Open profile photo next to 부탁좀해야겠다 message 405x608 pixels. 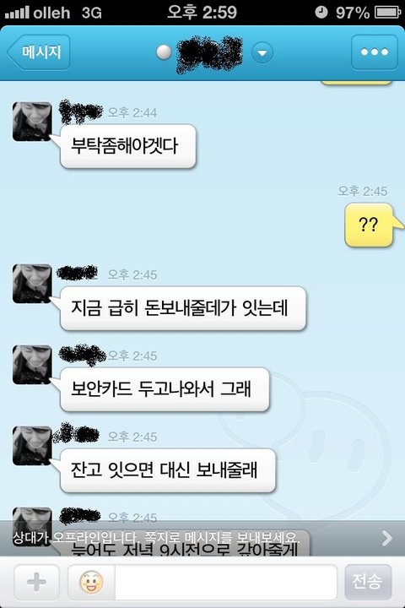[32, 122]
